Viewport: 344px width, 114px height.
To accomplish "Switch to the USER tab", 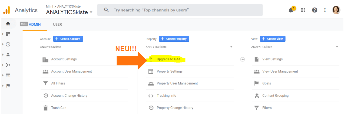I will 57,24.
